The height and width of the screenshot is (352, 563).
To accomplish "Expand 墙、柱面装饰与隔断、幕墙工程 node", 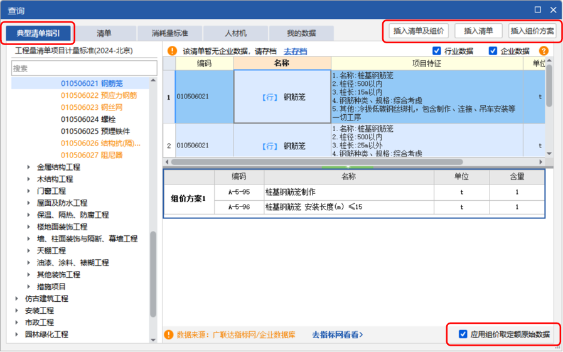I will click(29, 238).
